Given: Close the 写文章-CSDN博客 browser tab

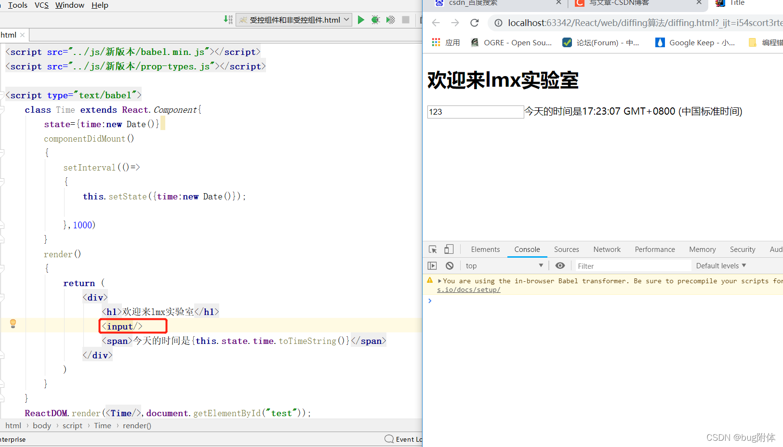Looking at the screenshot, I should (699, 2).
